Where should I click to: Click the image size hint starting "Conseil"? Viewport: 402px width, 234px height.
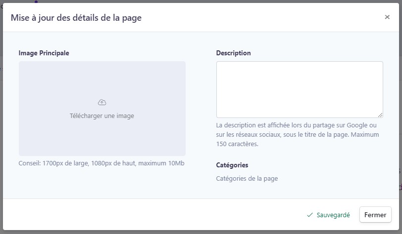tap(101, 163)
